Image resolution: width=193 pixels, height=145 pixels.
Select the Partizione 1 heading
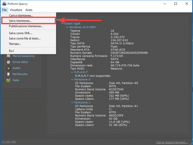[x=82, y=102]
